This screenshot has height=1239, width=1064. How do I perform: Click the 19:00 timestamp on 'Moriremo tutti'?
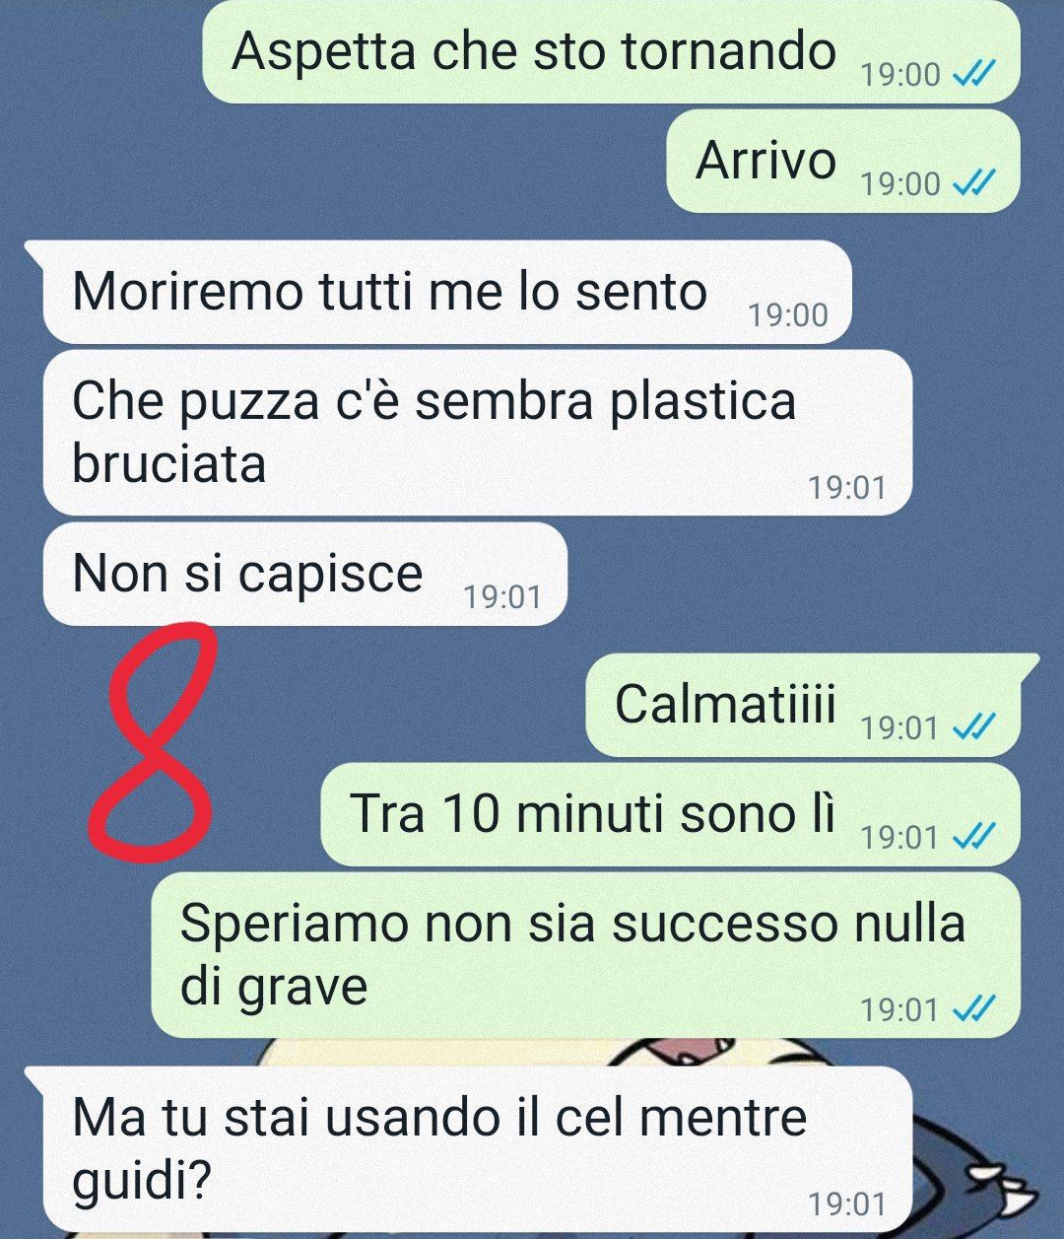point(788,315)
